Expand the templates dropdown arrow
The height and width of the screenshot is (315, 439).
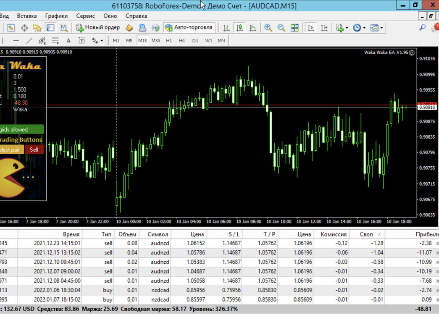pyautogui.click(x=381, y=28)
